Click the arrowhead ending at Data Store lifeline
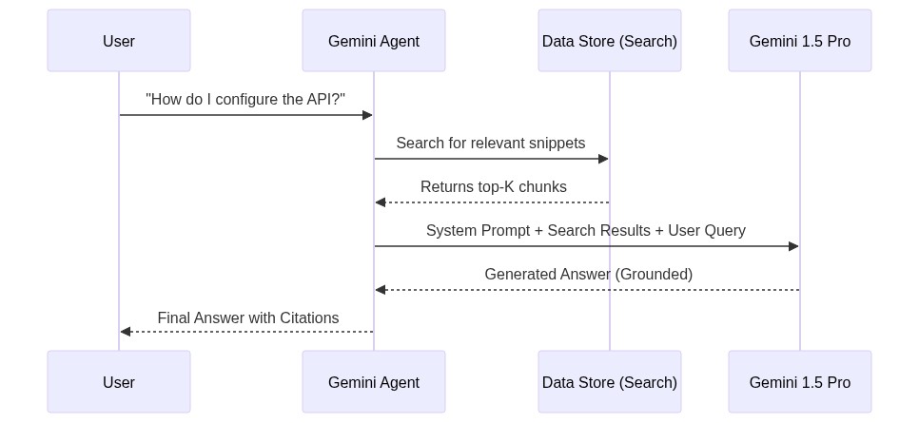 pos(603,159)
